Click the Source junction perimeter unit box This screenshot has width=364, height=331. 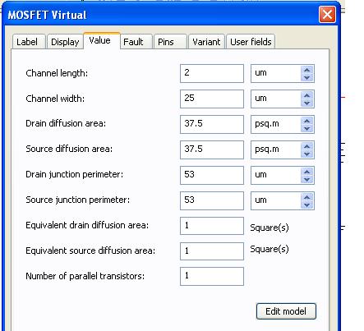pyautogui.click(x=283, y=200)
